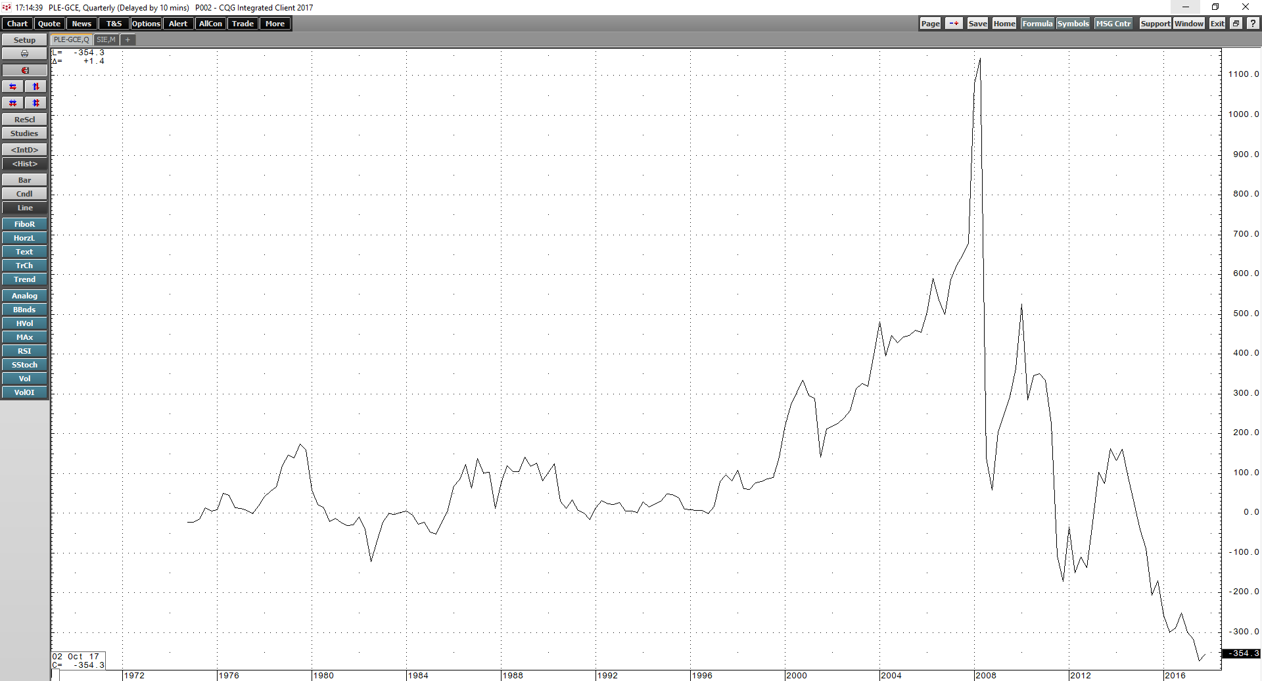Open the Support menu
The height and width of the screenshot is (681, 1262).
1155,24
